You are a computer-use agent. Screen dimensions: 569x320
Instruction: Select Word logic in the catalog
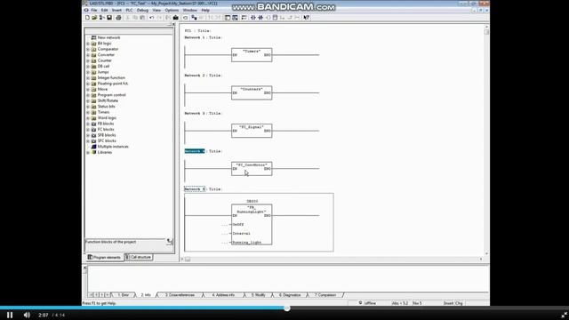tap(107, 118)
